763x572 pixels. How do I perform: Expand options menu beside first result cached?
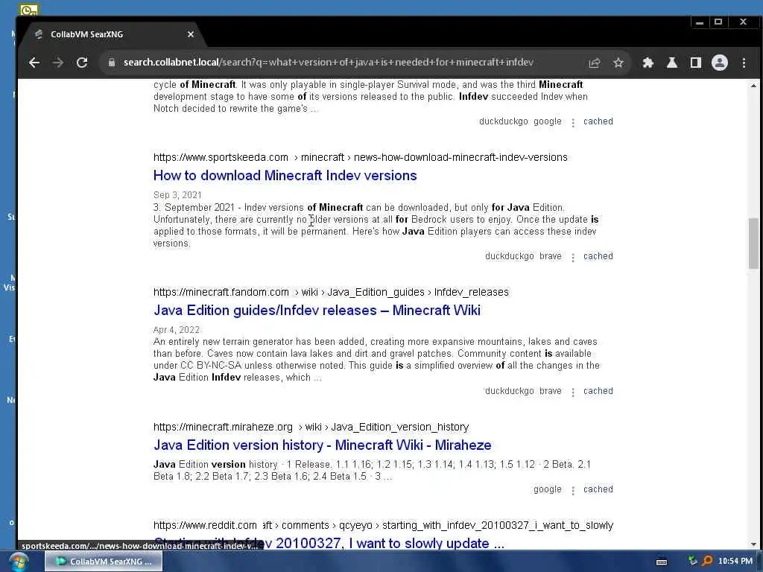573,123
